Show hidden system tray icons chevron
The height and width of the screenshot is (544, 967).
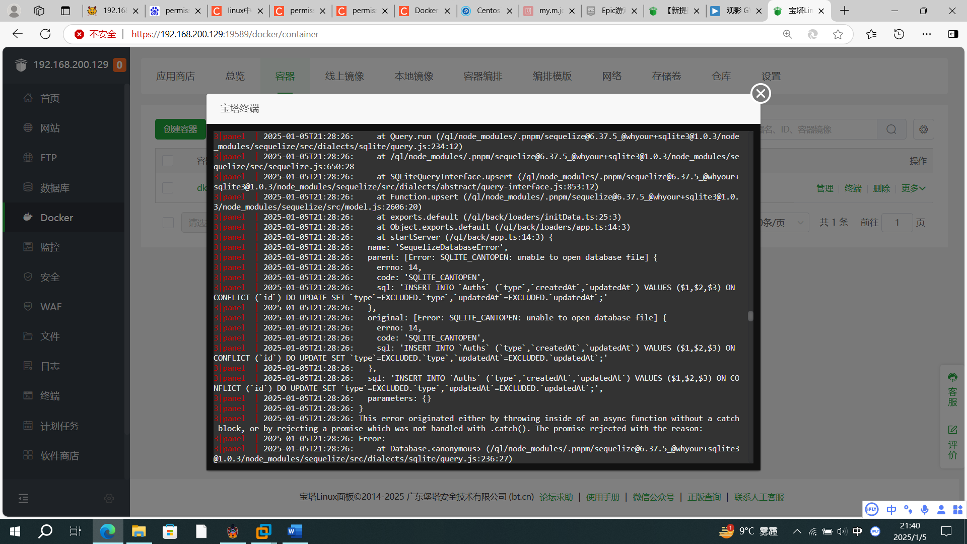(797, 531)
